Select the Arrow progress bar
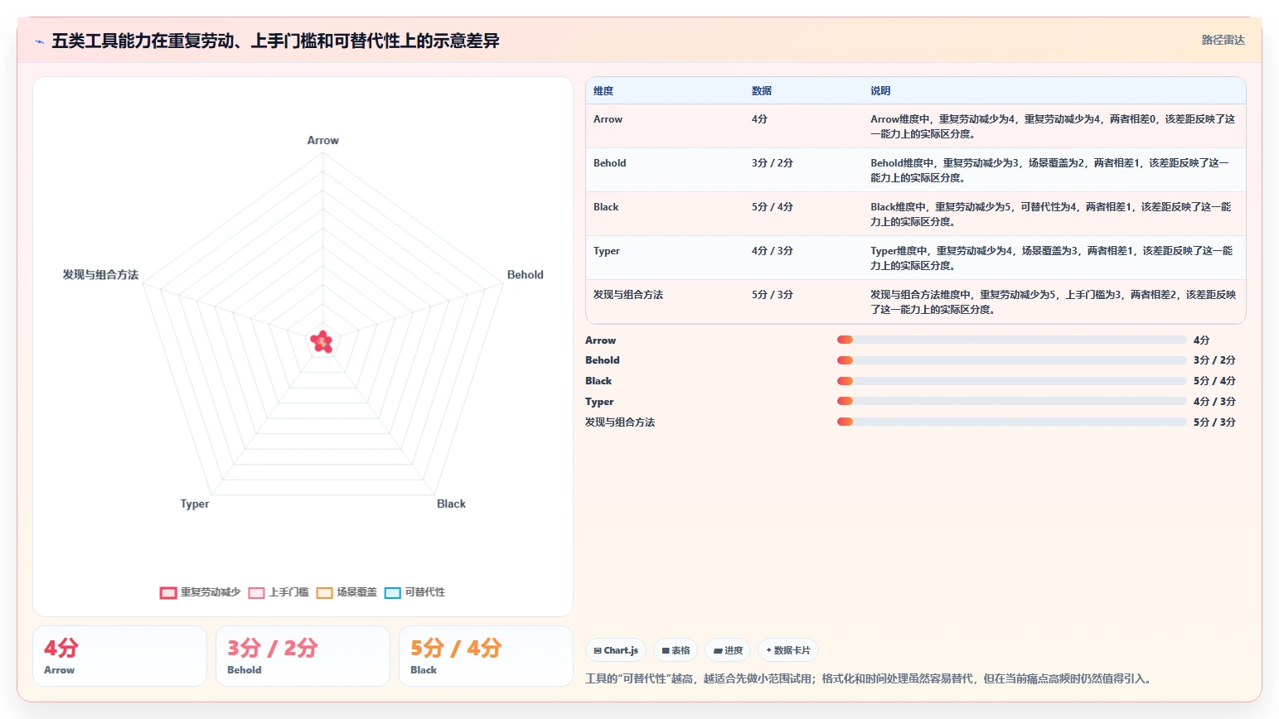1279x719 pixels. tap(1011, 340)
